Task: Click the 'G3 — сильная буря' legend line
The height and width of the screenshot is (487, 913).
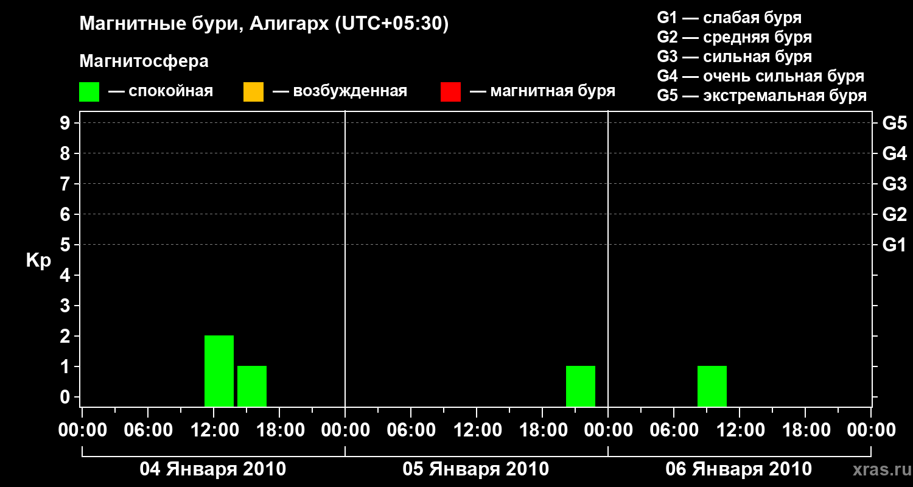Action: point(734,57)
